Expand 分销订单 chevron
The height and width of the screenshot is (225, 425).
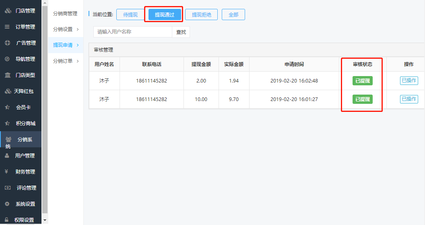tap(78, 61)
